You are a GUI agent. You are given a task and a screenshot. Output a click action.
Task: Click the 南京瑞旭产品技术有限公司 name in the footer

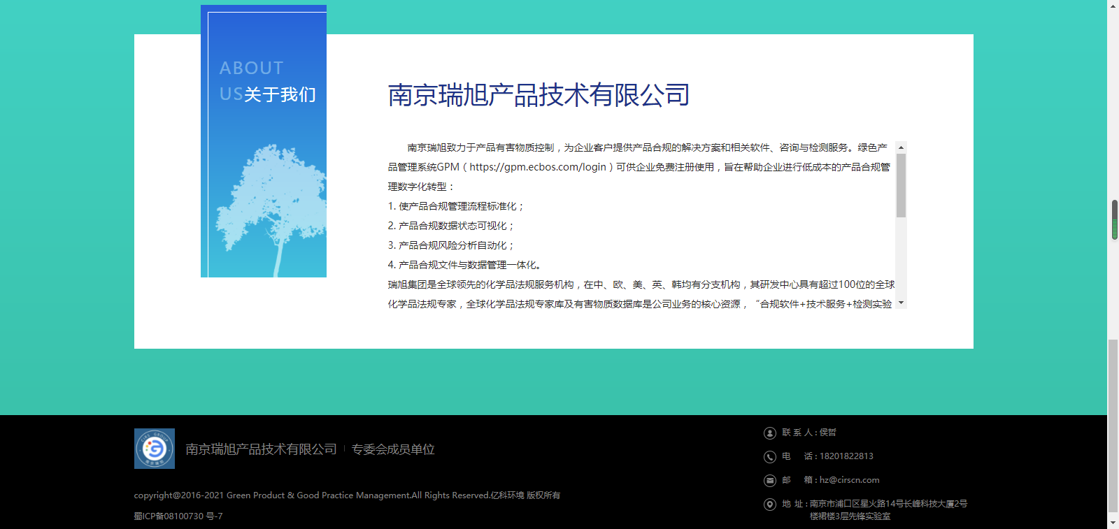[x=261, y=449]
